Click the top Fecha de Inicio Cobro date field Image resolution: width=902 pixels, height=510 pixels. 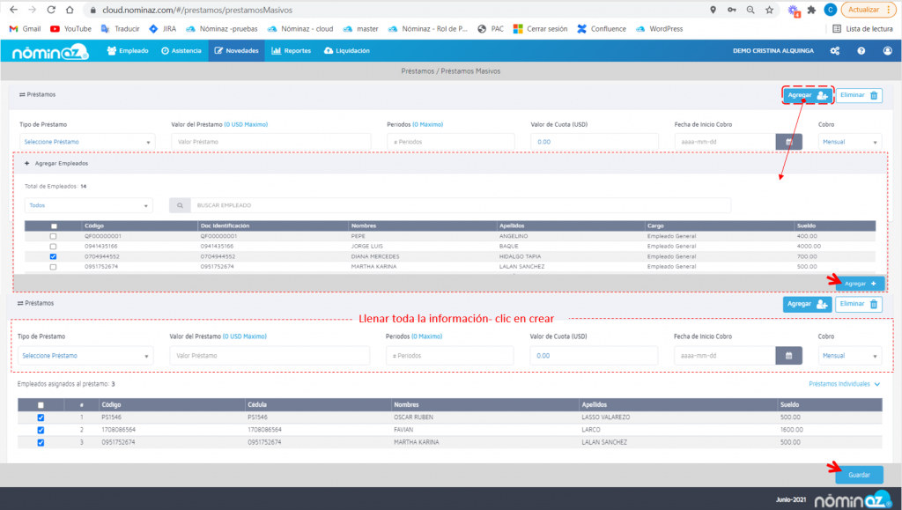click(x=726, y=142)
